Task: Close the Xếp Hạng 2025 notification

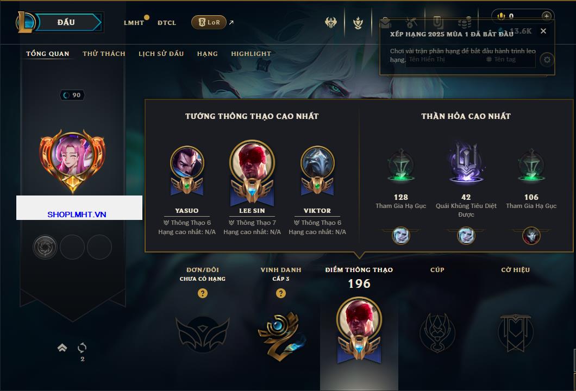Action: (543, 31)
